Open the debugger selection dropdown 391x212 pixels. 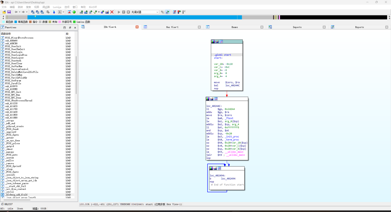(145, 12)
